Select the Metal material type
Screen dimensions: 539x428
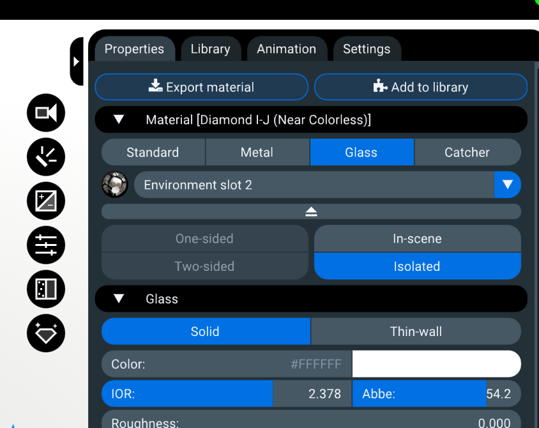tap(257, 152)
